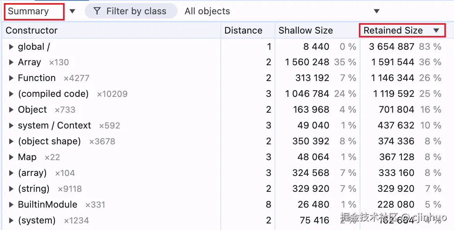Image resolution: width=454 pixels, height=230 pixels.
Task: Select the (string) row
Action: point(34,189)
